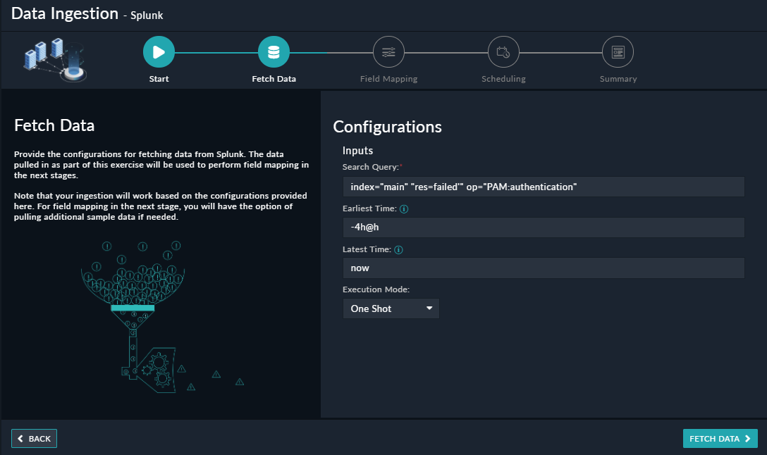The height and width of the screenshot is (455, 767).
Task: Focus the Latest Time input field
Action: tap(543, 268)
